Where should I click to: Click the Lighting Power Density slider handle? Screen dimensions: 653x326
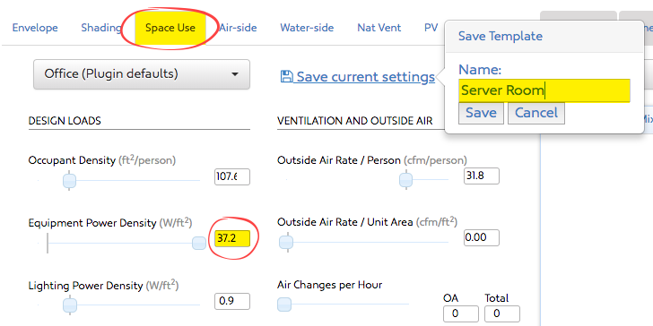pos(70,305)
